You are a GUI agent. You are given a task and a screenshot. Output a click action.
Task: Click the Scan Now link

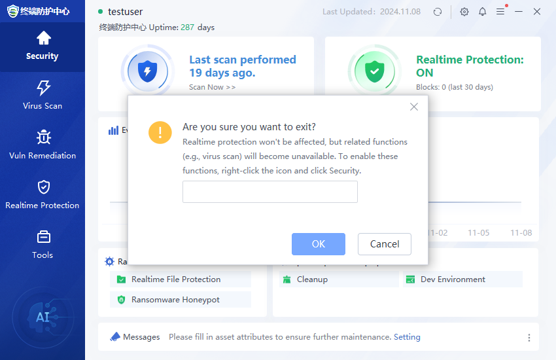(212, 87)
